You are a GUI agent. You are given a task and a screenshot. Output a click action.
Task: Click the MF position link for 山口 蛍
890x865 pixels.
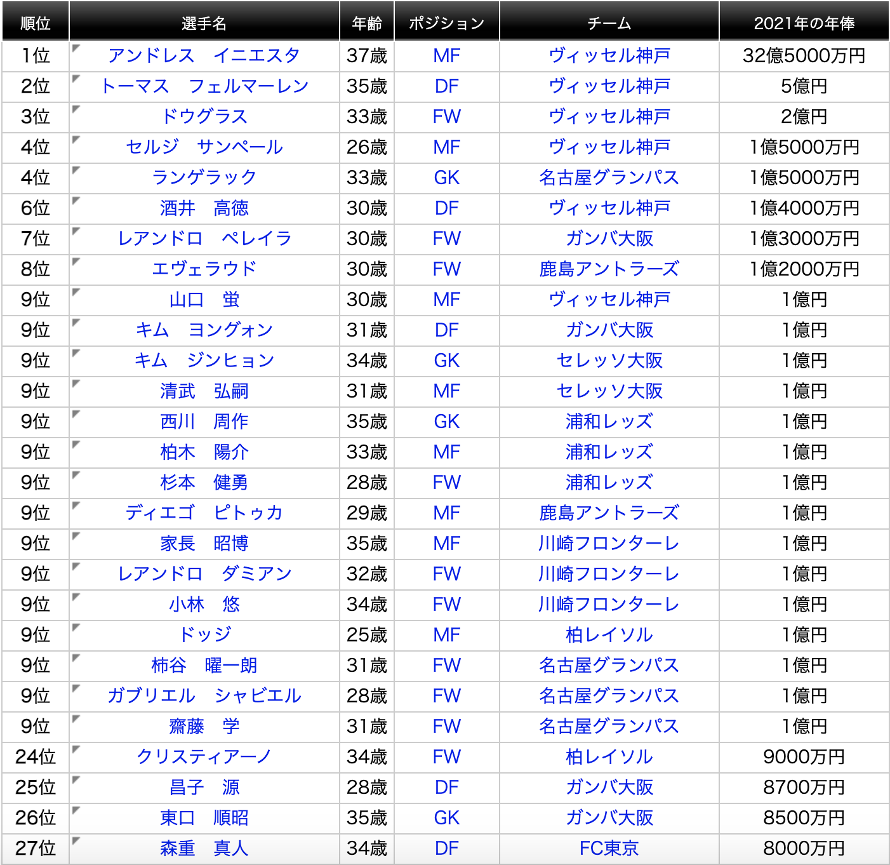[447, 300]
